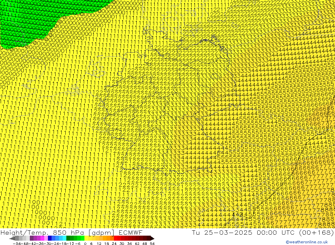Screen dimensions: 335x245
Task: Click the 'Height/Temp. 850 hPa [gdpm] ECMWF' map title
Action: click(x=71, y=232)
